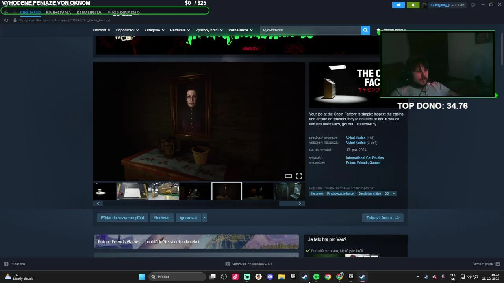Click the microphone icon in system tray
This screenshot has height=283, width=504.
(443, 277)
